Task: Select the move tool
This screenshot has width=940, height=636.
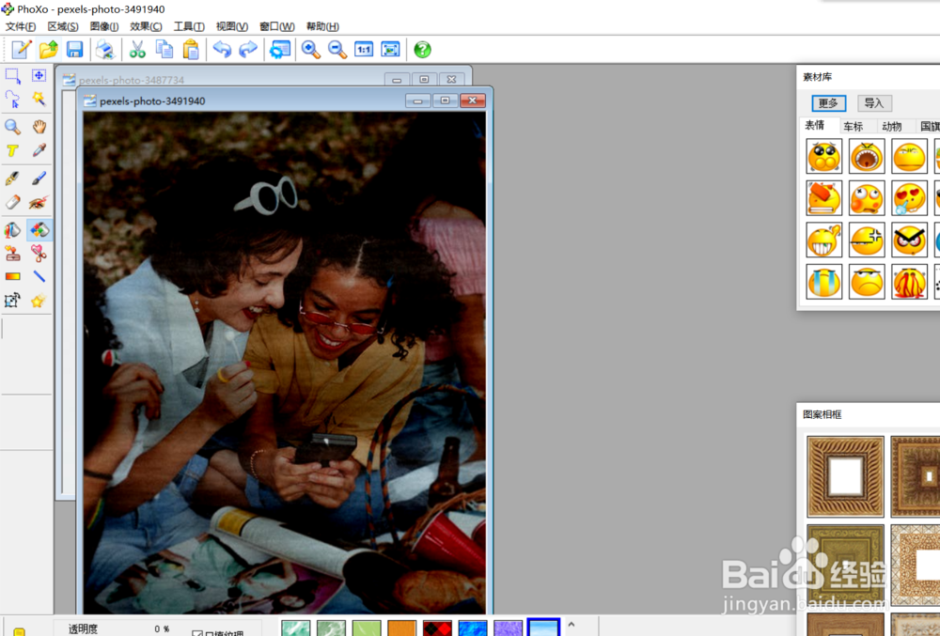Action: (x=39, y=75)
